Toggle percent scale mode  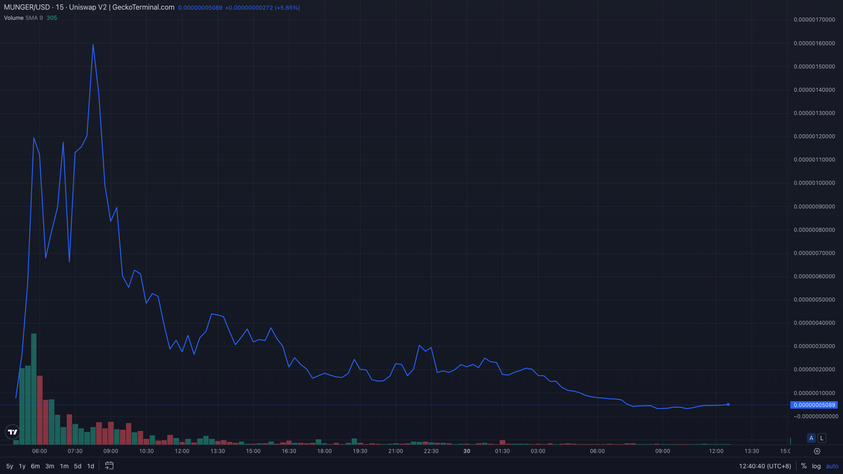click(804, 466)
